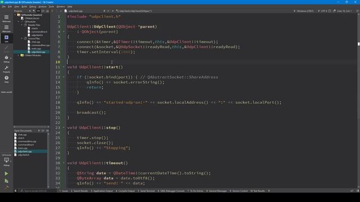Open commandline.h under Header Files
The image size is (360, 202).
39,32
